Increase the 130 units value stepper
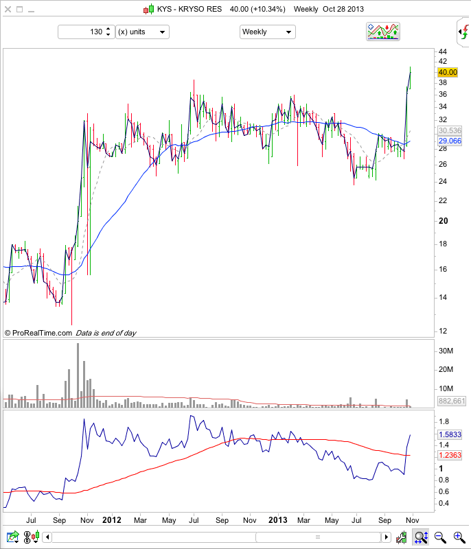 108,29
